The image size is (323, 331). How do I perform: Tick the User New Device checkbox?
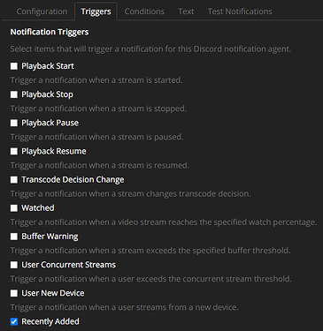(x=14, y=293)
